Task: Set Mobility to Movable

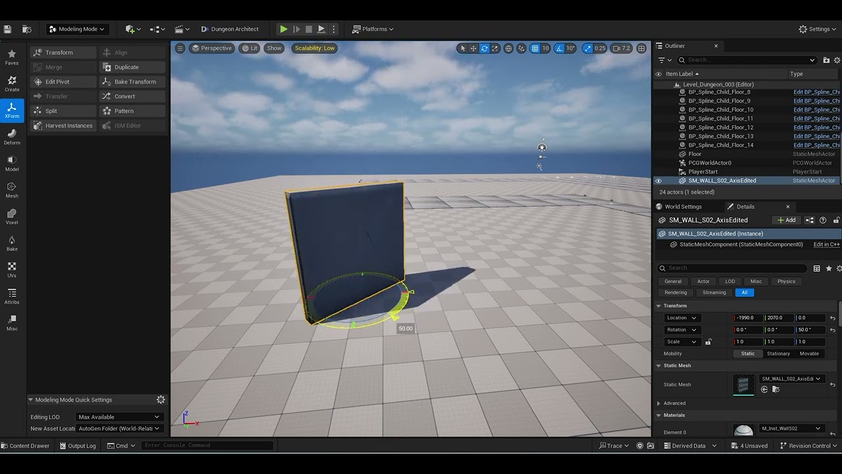Action: tap(809, 354)
